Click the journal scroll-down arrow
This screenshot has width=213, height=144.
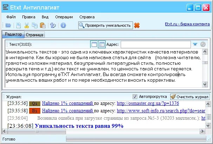click(208, 125)
